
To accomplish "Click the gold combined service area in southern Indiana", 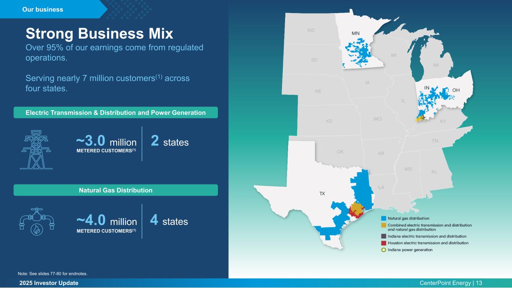I will pos(419,118).
